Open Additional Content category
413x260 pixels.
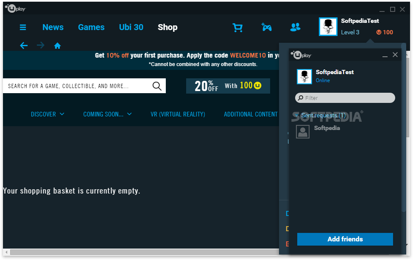[251, 114]
